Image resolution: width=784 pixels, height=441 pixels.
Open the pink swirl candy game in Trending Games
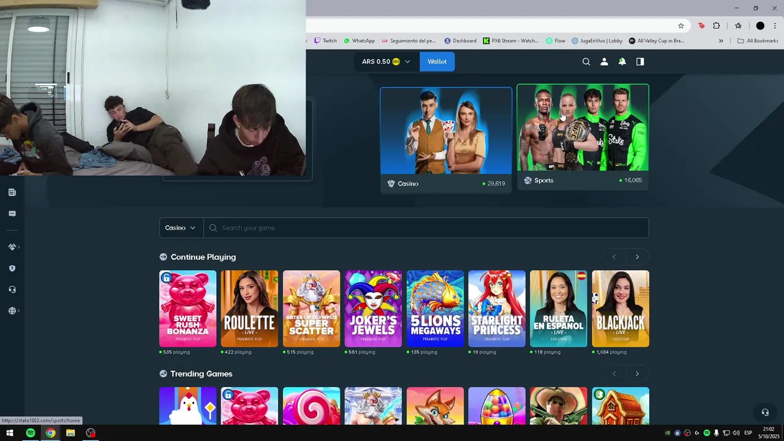coord(311,405)
